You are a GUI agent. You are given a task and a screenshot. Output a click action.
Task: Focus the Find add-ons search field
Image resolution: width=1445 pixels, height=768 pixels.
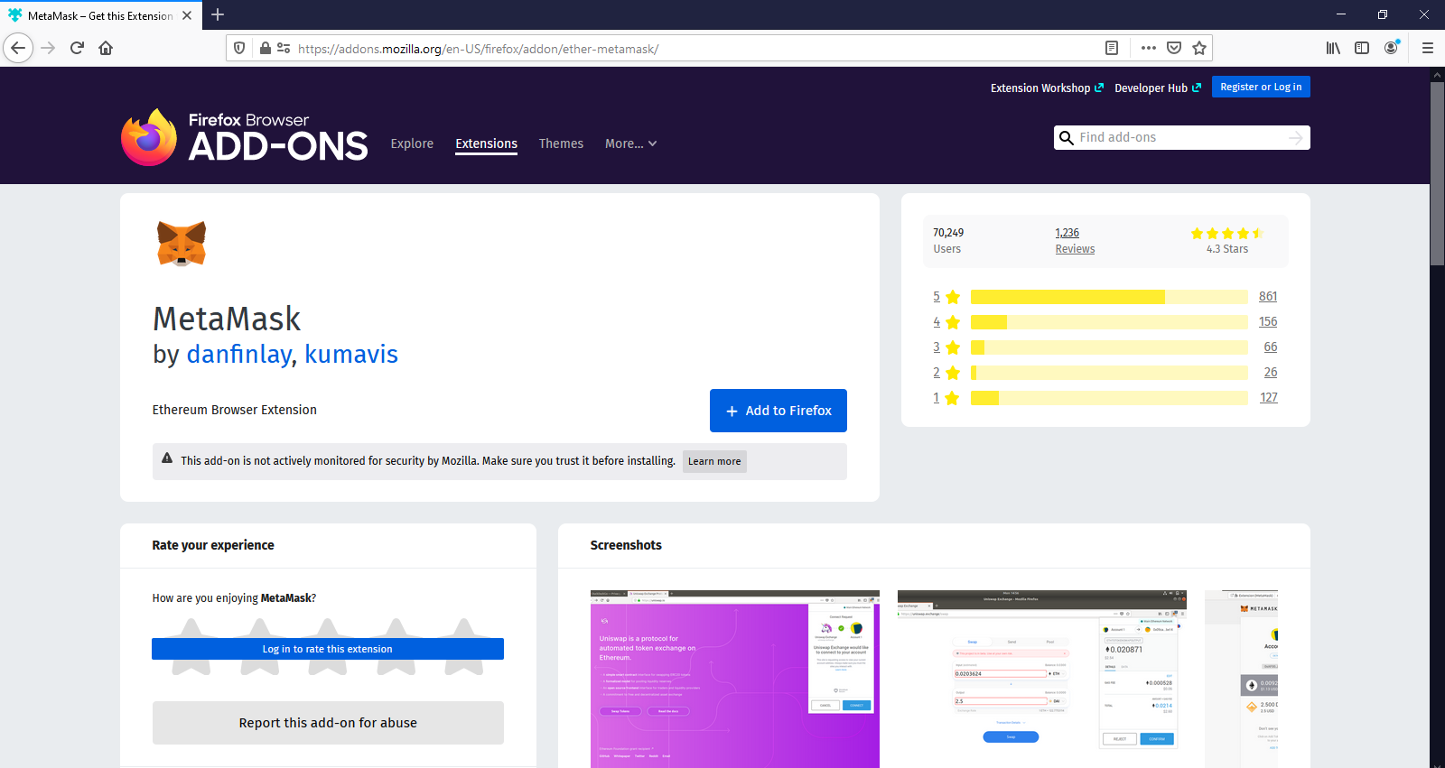pyautogui.click(x=1181, y=137)
